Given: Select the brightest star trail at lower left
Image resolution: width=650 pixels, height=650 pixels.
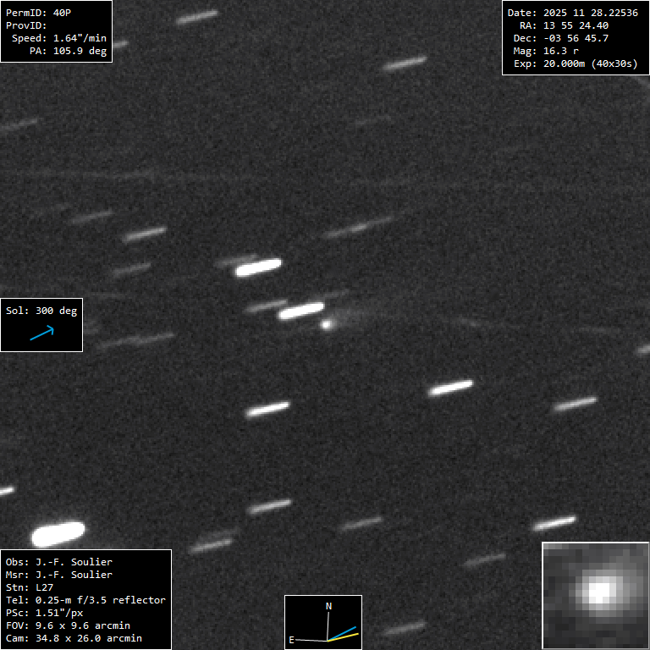Looking at the screenshot, I should 58,533.
